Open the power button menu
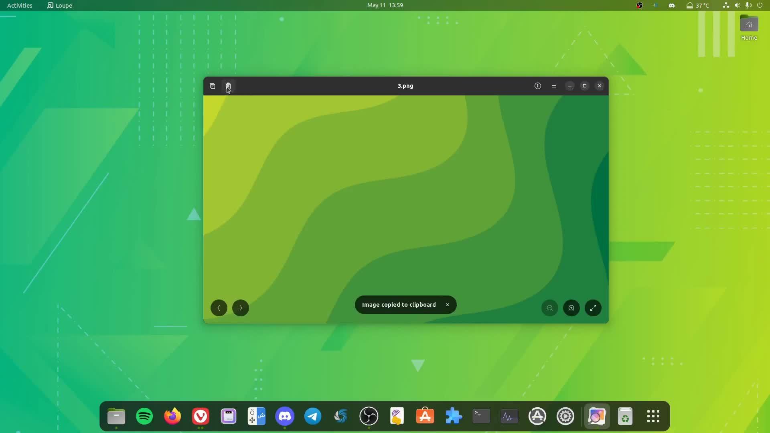Screen dimensions: 770x433 (760, 5)
